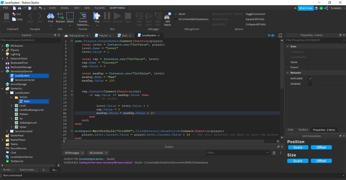The height and width of the screenshot is (180, 346).
Task: Switch to the Playlist script tab
Action: pyautogui.click(x=103, y=36)
